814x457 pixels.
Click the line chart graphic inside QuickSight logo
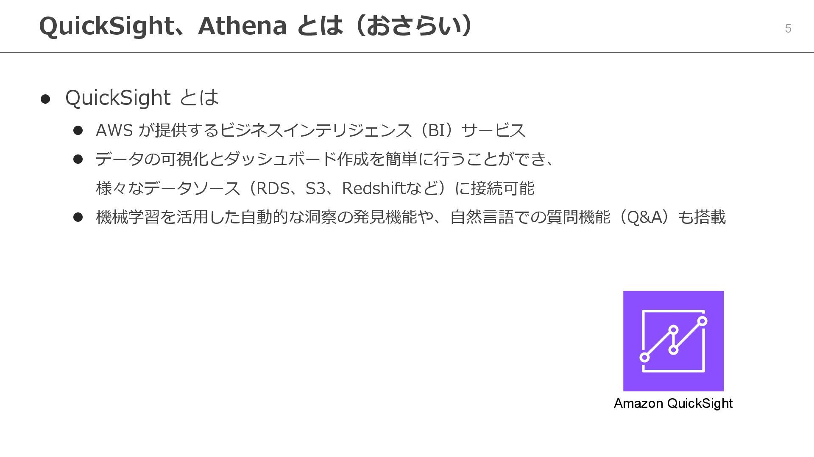(673, 341)
